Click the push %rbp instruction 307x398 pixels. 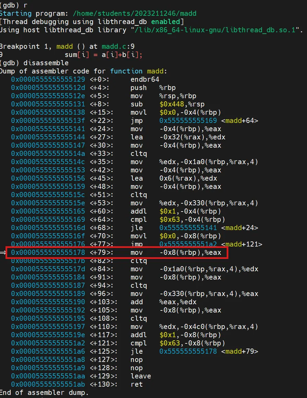point(153,88)
